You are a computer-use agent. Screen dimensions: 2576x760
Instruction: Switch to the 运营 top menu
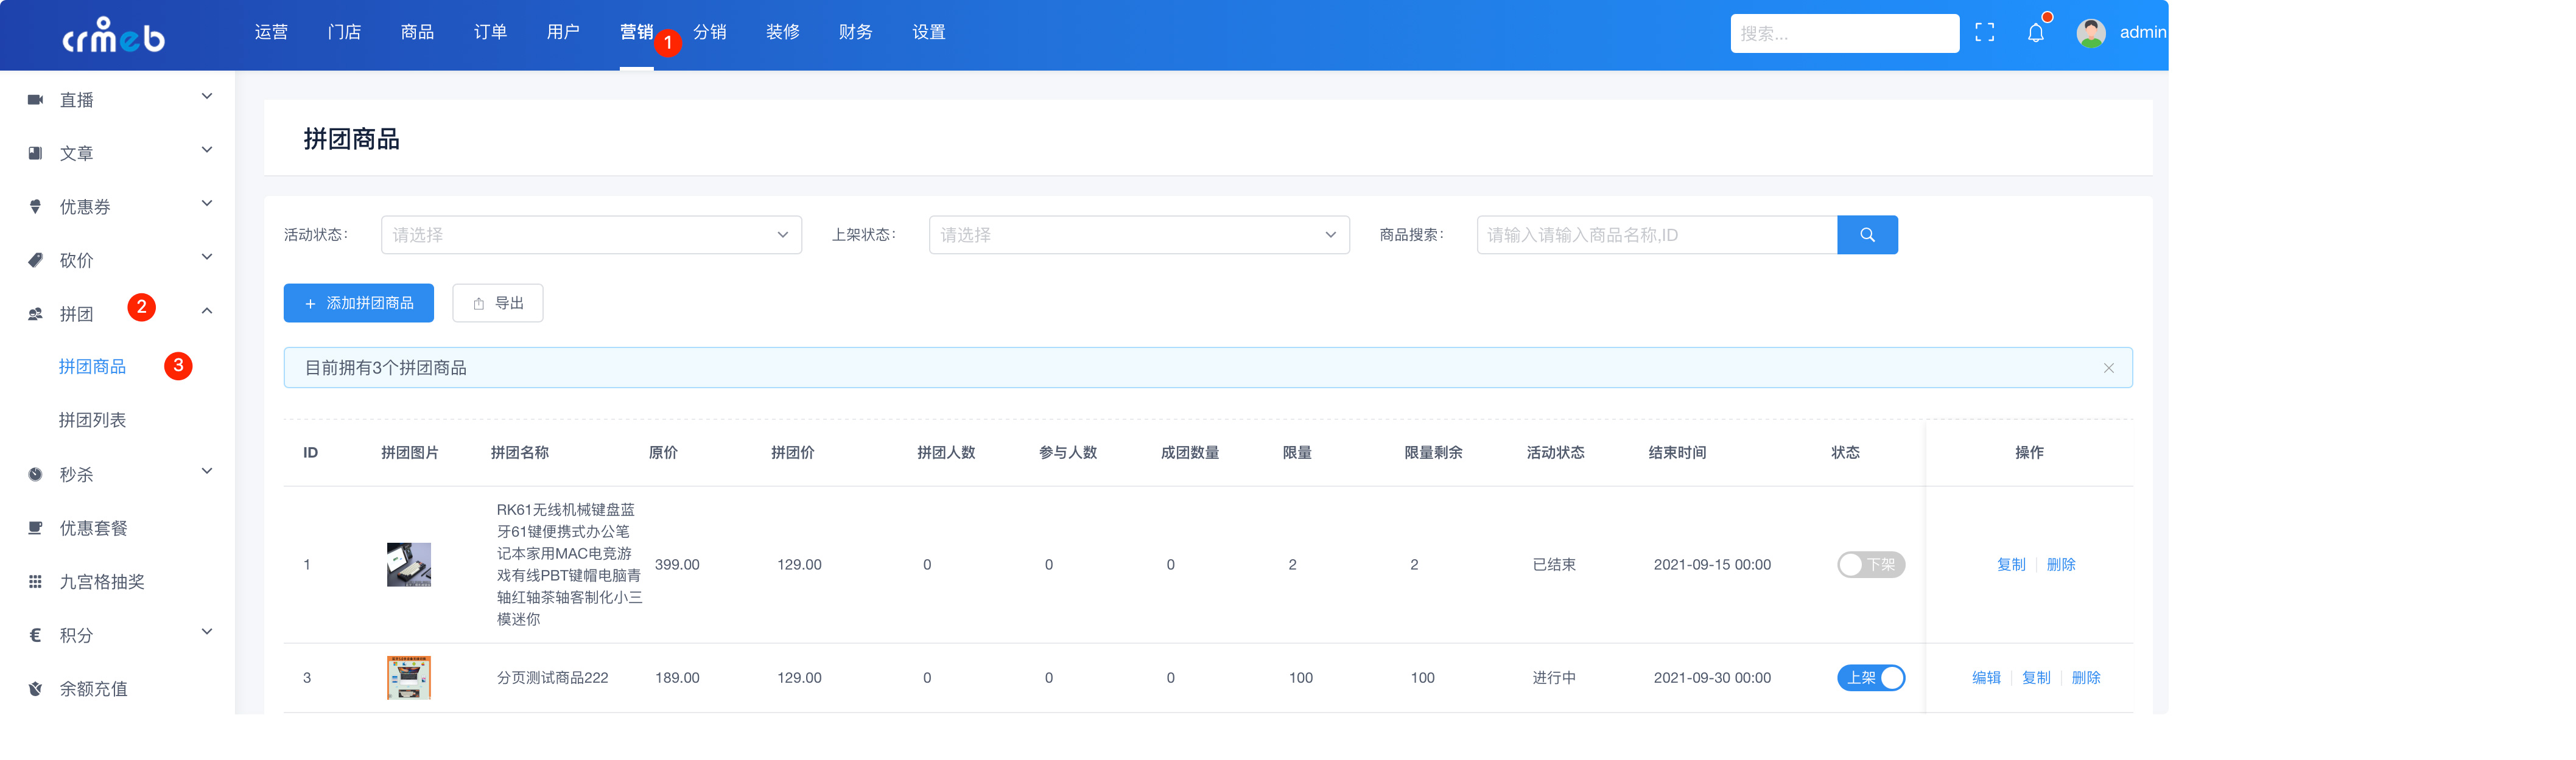271,33
